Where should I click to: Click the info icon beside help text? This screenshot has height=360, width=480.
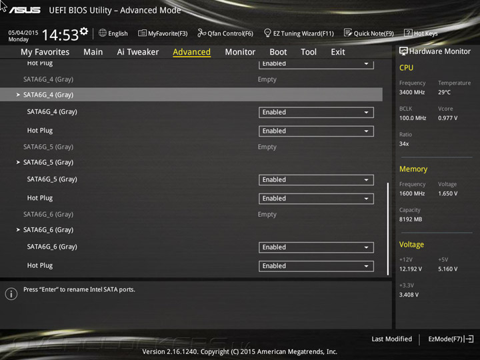tap(11, 294)
